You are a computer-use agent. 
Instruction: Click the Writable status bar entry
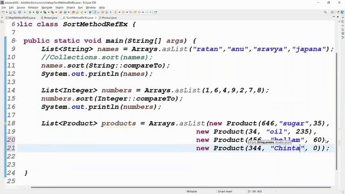pos(192,191)
